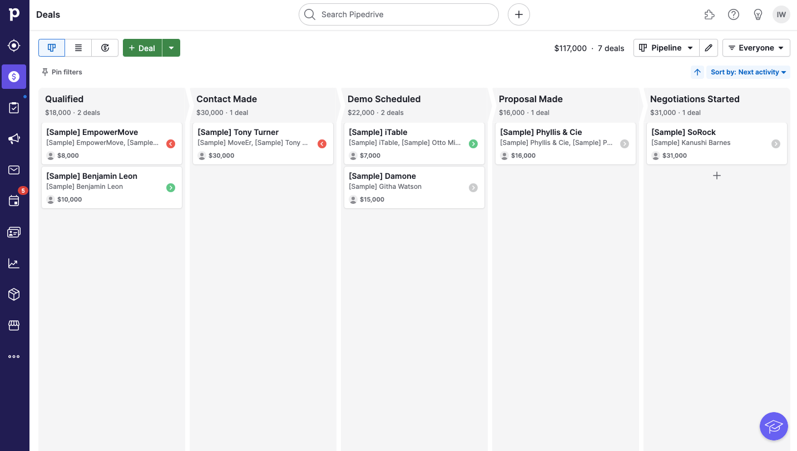Open the [Sample] Benjamin Leon deal

pos(112,187)
